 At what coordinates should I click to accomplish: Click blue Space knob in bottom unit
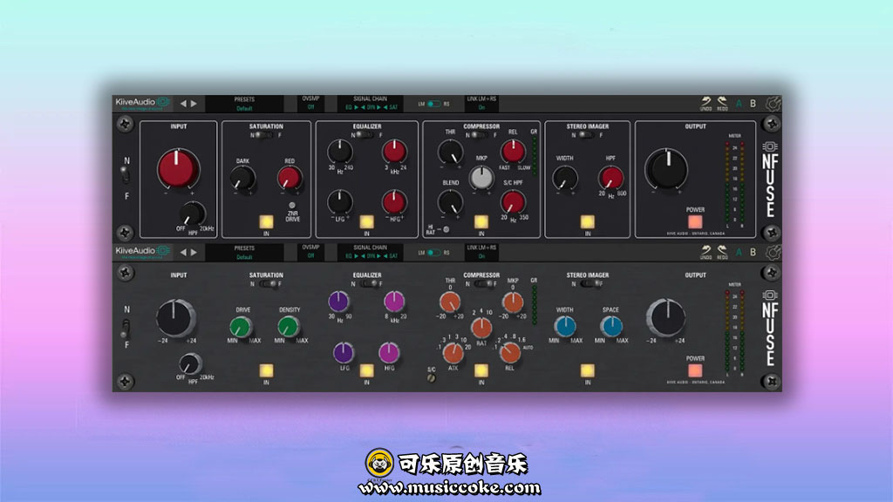(611, 326)
